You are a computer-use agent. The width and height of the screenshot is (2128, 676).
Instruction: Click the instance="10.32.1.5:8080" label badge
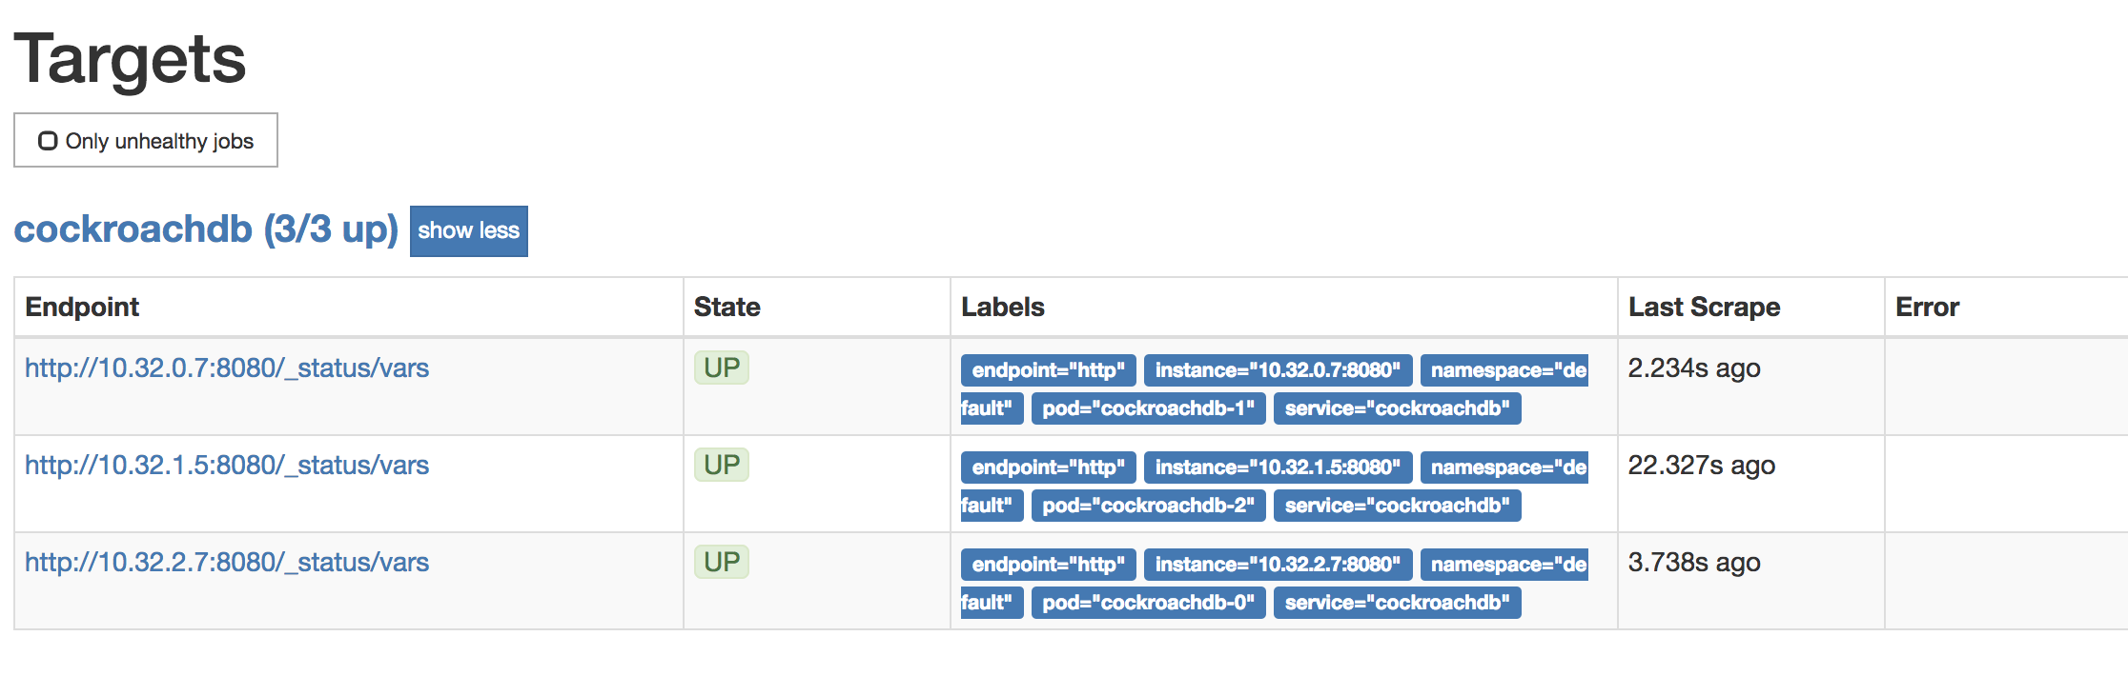coord(1278,467)
